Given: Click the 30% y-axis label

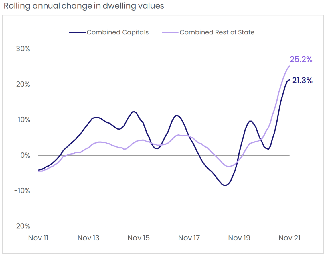Looking at the screenshot, I should click(23, 49).
